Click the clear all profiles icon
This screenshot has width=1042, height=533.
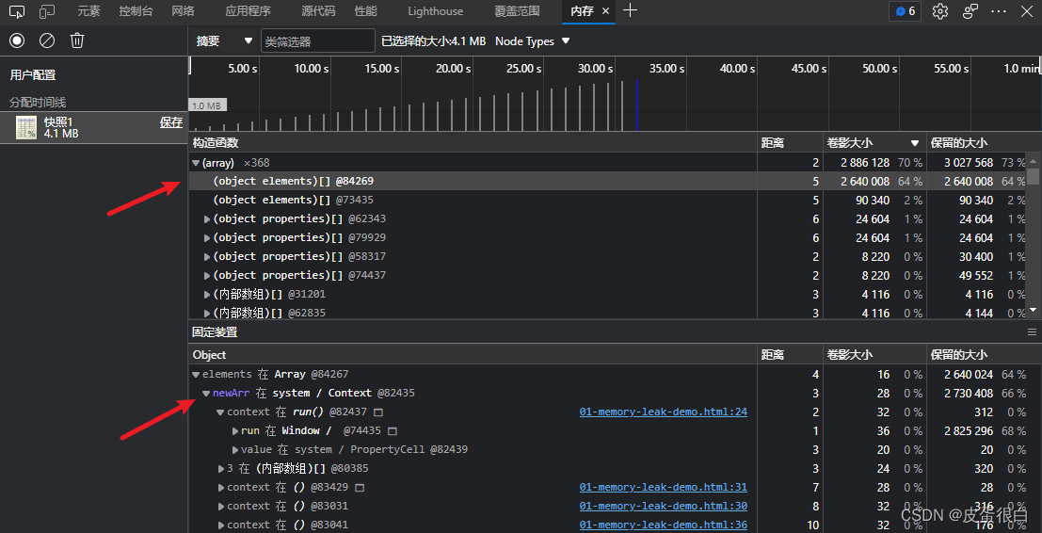[x=46, y=40]
